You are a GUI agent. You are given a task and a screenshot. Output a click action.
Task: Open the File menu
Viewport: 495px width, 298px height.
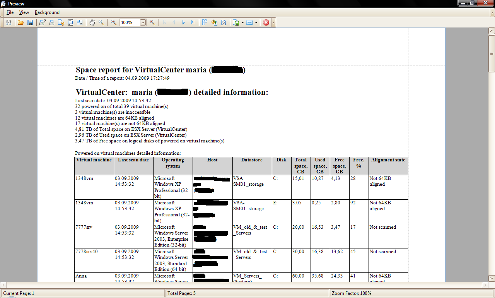(10, 12)
